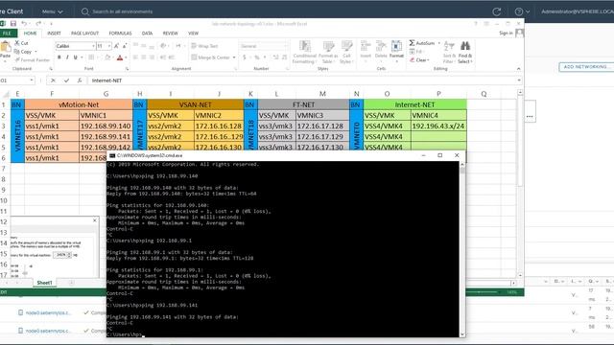The image size is (614, 345).
Task: Select the cell containing 192.196.43.x/24
Action: (438, 126)
